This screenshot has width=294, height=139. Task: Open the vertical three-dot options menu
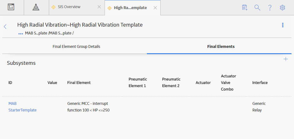click(283, 25)
